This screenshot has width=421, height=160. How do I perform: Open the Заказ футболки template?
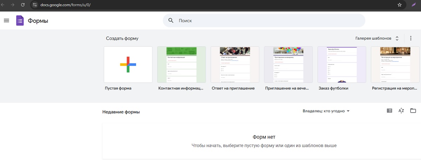(x=342, y=65)
